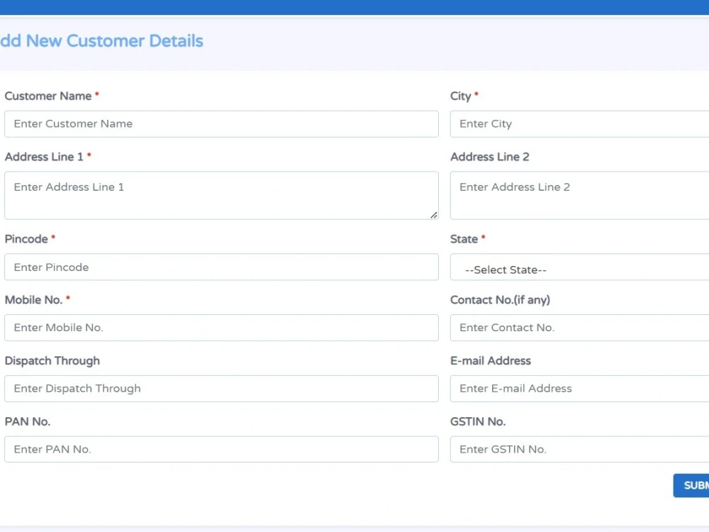Image resolution: width=709 pixels, height=532 pixels.
Task: Focus the Contact No. input field
Action: [x=580, y=328]
